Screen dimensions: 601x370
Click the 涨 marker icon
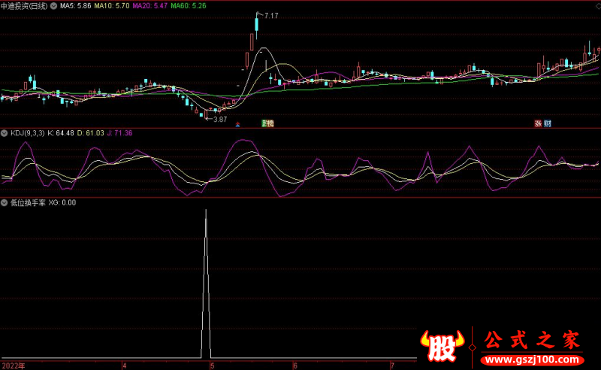point(538,123)
